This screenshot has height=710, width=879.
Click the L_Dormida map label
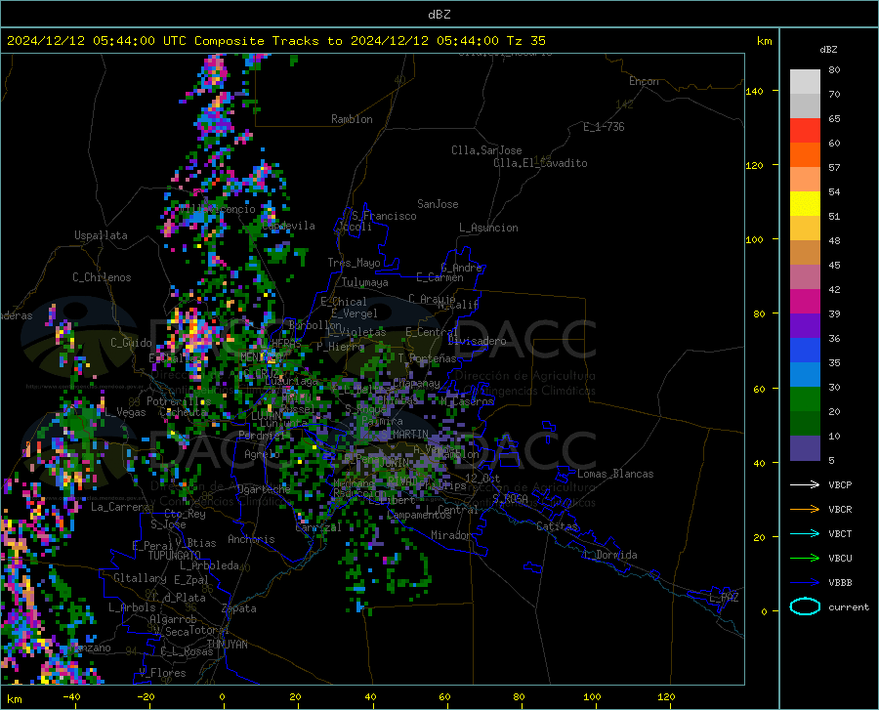(609, 555)
